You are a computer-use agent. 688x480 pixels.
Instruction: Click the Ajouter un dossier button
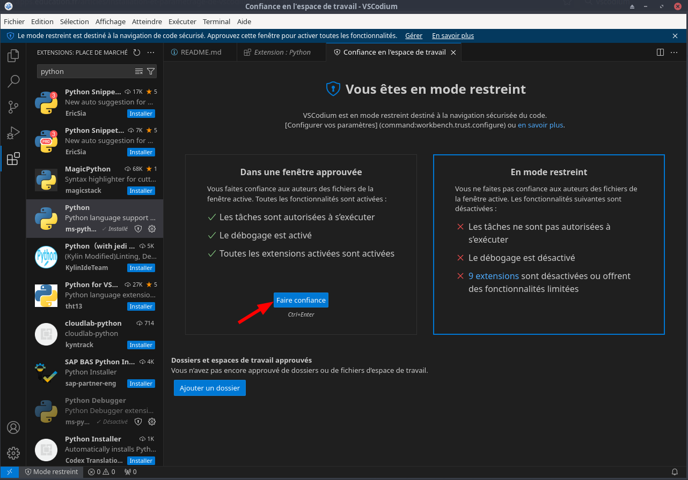209,388
